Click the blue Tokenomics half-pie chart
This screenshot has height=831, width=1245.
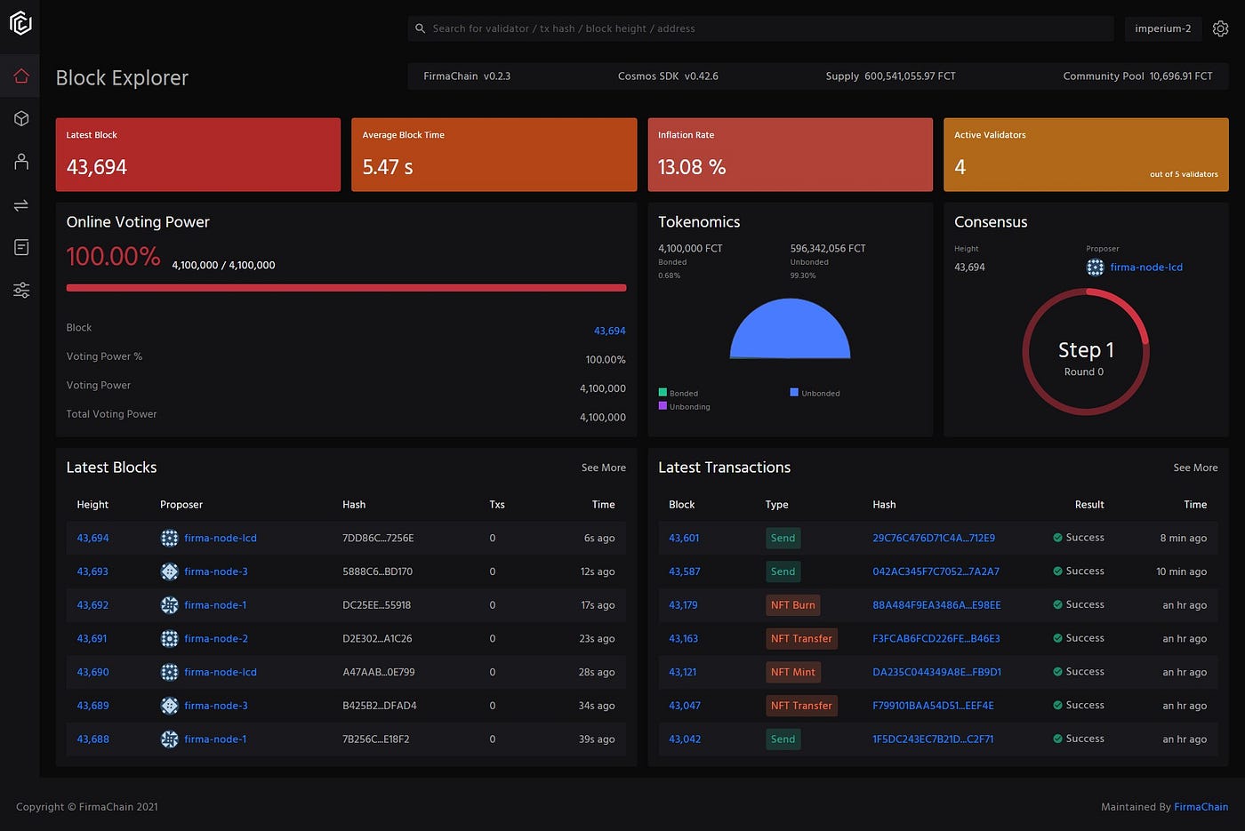[x=790, y=329]
